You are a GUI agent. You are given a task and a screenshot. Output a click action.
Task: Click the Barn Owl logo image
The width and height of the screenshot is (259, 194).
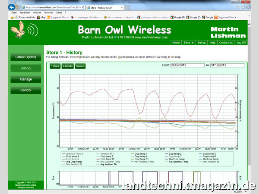19,31
